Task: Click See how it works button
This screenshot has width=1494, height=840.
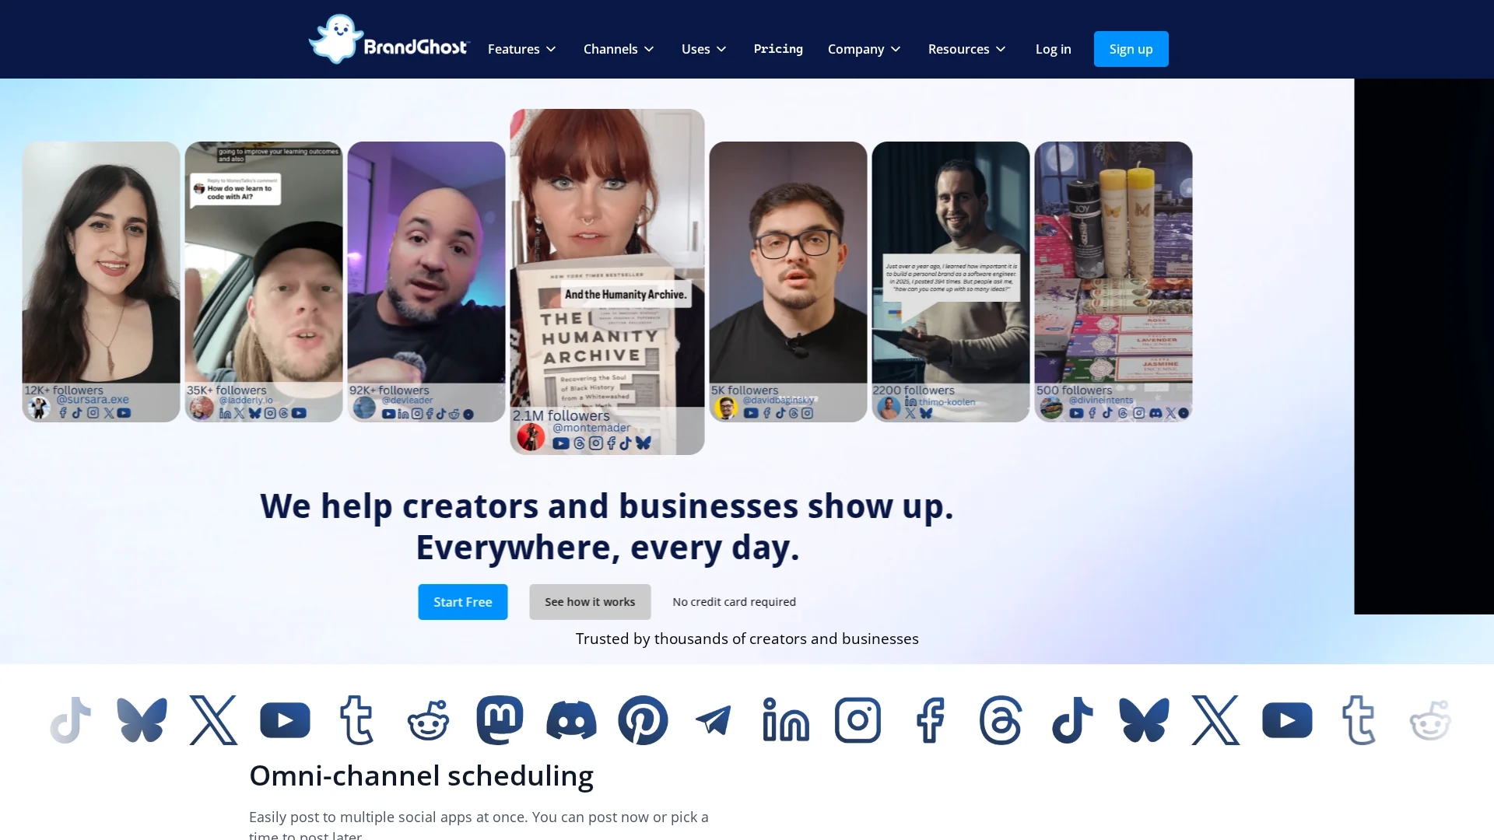Action: point(590,602)
